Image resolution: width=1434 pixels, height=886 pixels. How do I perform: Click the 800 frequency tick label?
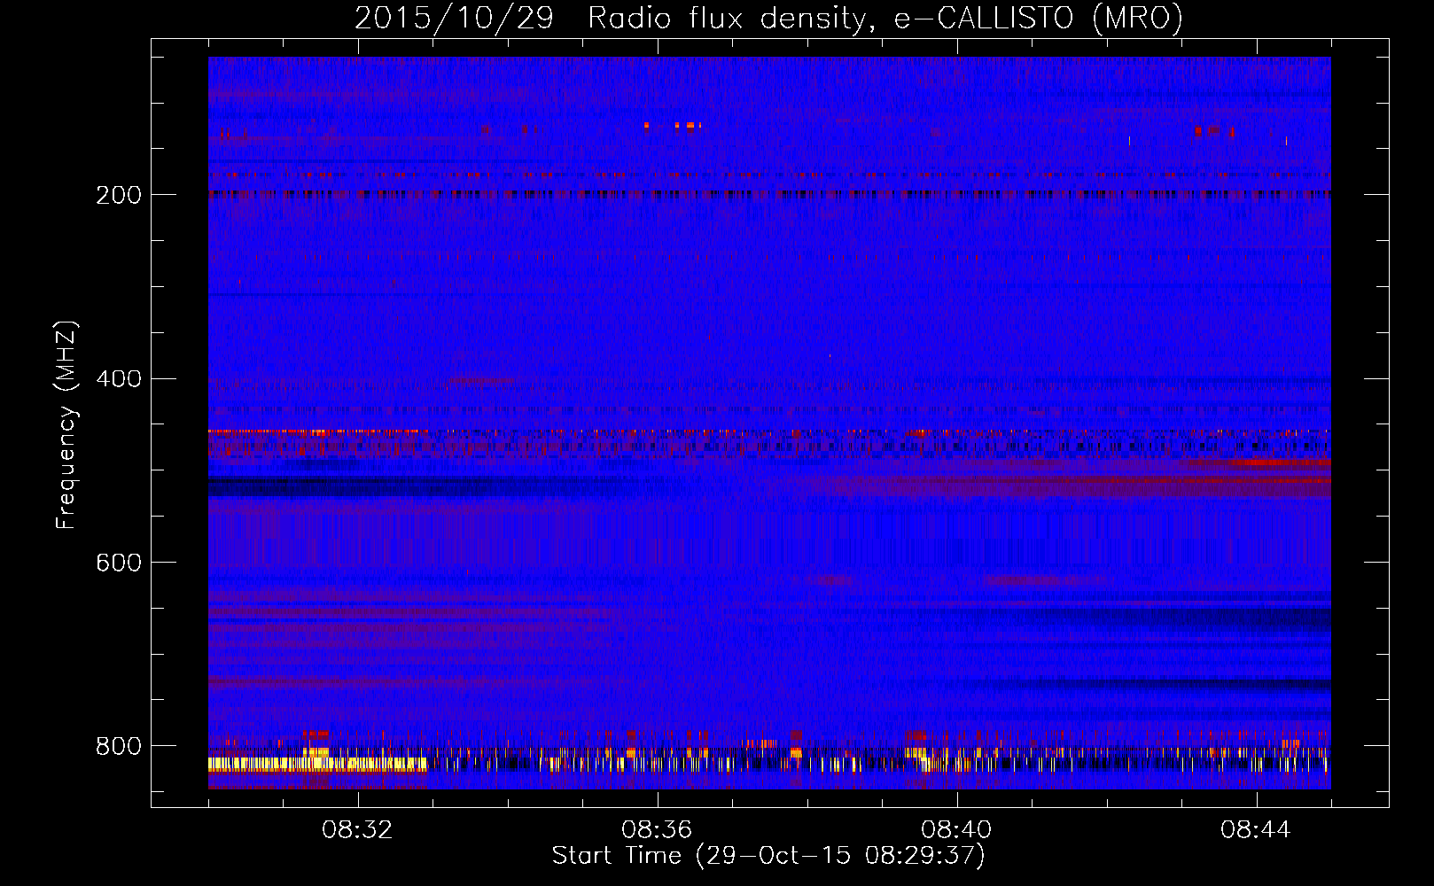click(119, 746)
